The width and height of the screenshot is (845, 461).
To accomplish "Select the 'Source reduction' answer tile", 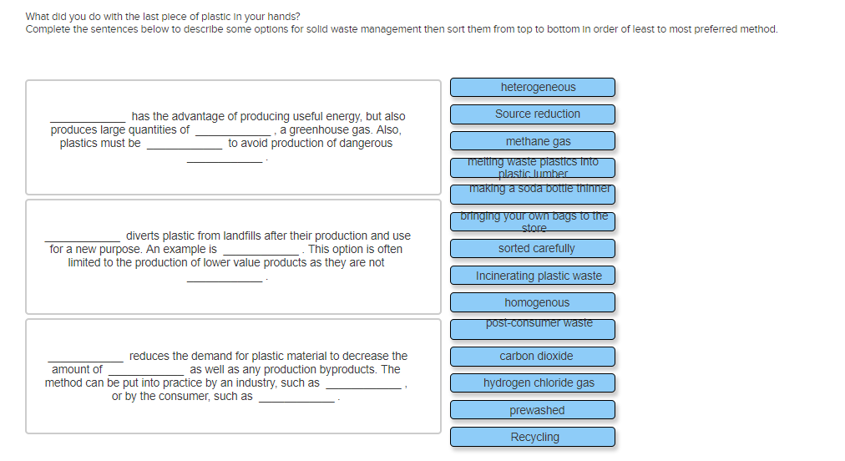I will [x=533, y=114].
